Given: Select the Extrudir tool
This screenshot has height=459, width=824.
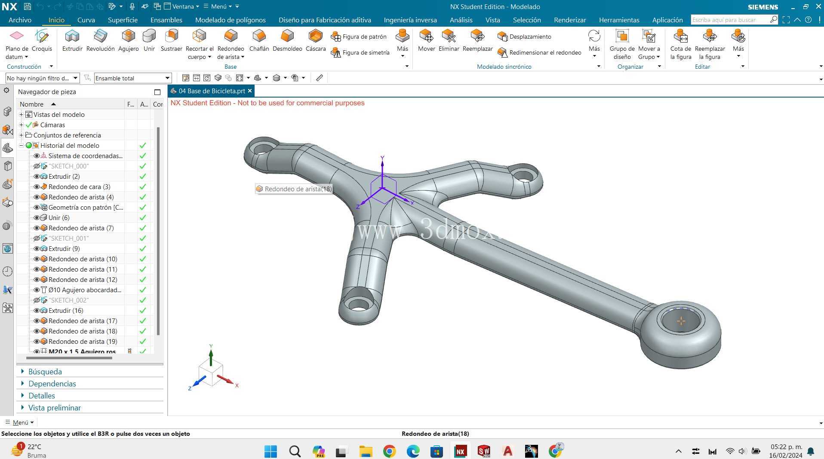Looking at the screenshot, I should click(72, 41).
